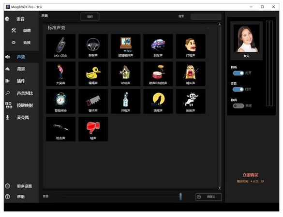Click the scrollbar up arrow of effects list
283x217 pixels.
pos(220,24)
